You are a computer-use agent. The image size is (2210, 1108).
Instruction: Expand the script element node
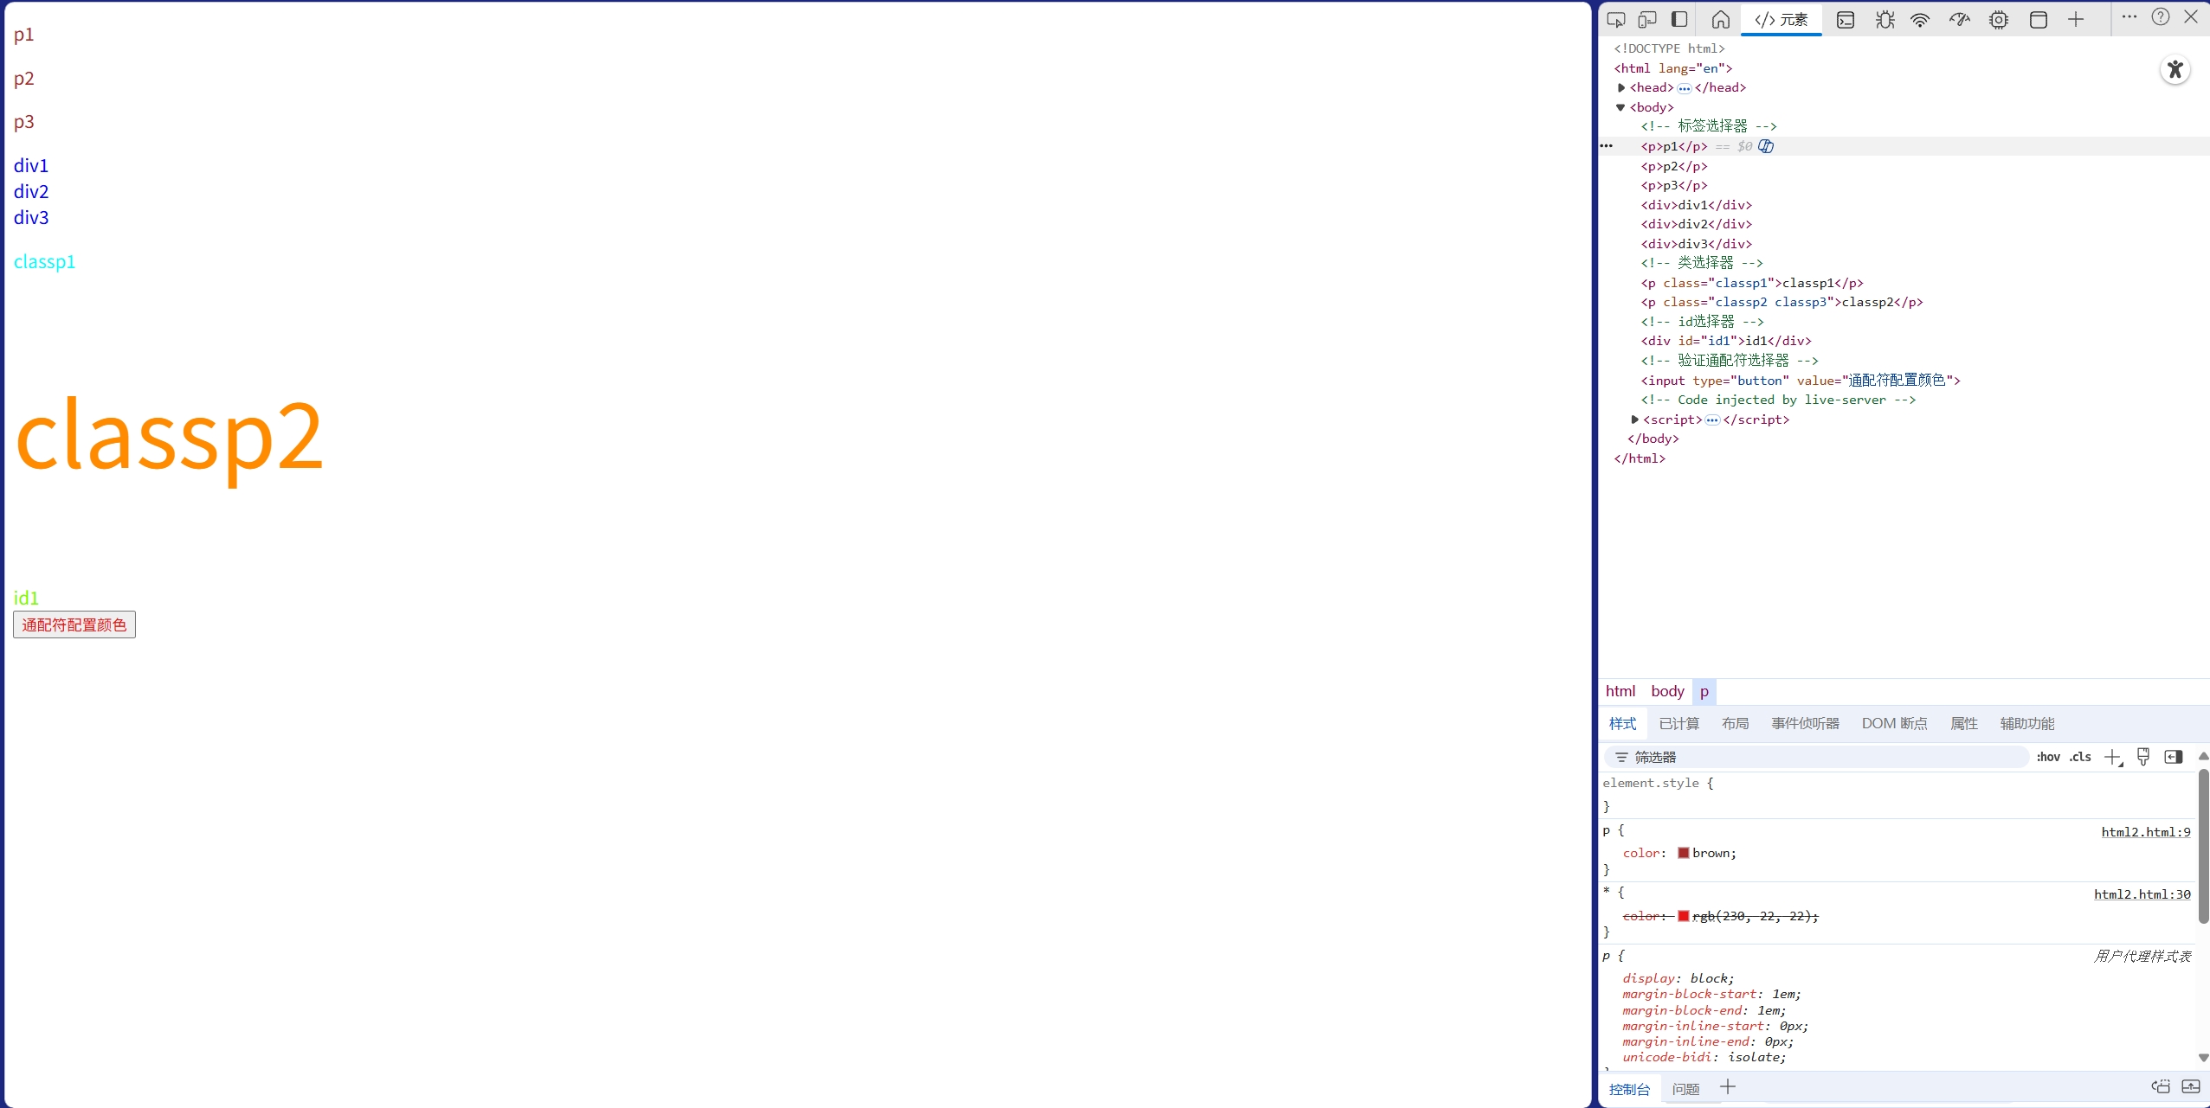click(1634, 420)
